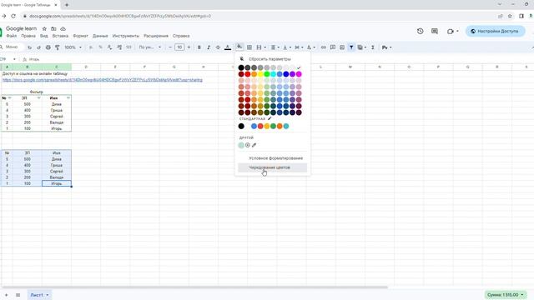Activate the paint format tool
This screenshot has height=300, width=534.
[x=58, y=47]
